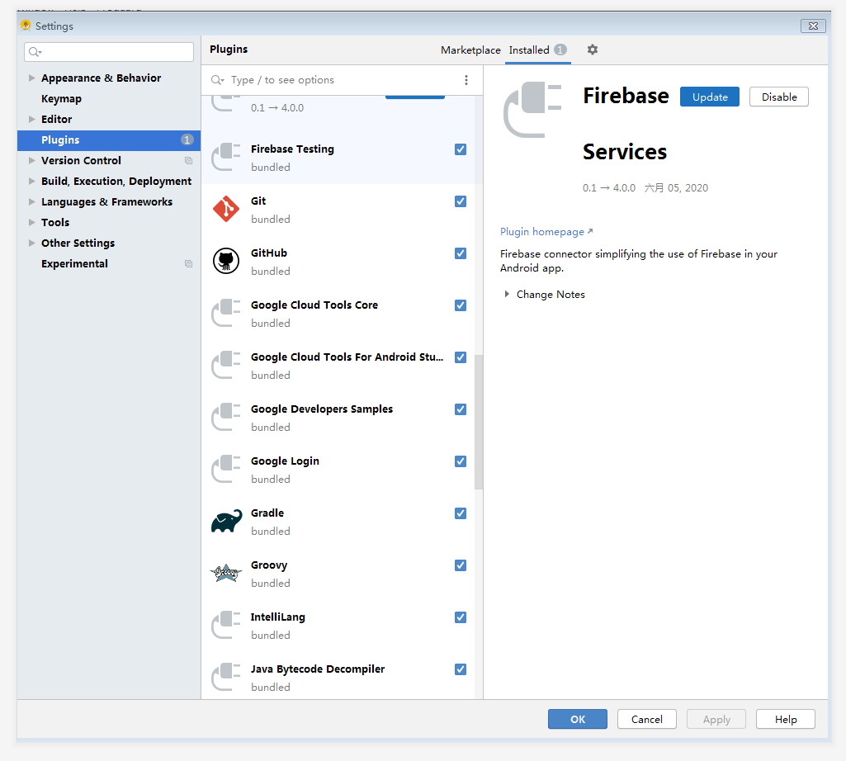This screenshot has height=761, width=846.
Task: Select the Gradle plugin name
Action: pyautogui.click(x=267, y=513)
